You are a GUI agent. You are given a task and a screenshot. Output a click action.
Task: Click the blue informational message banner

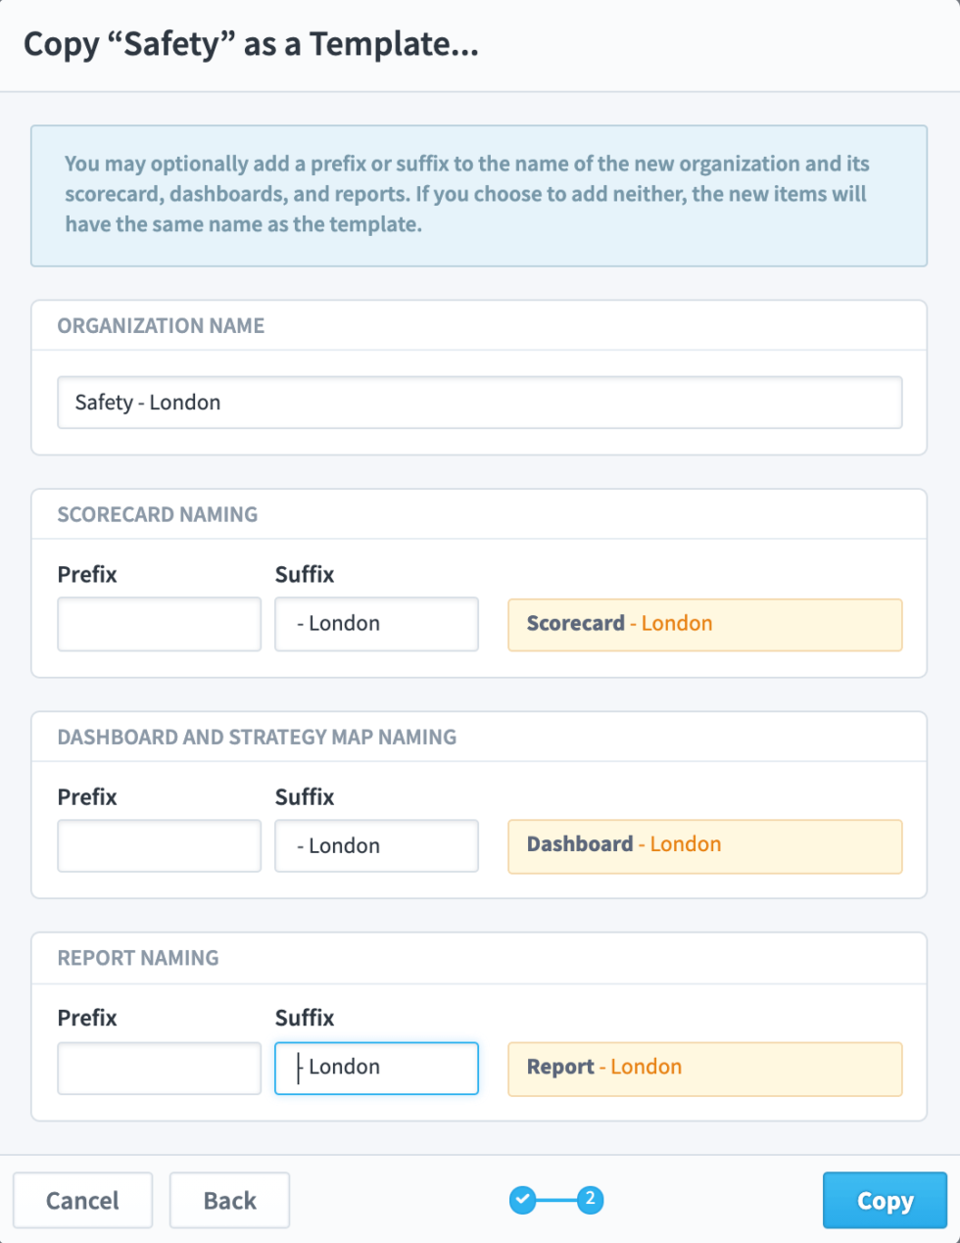point(480,194)
